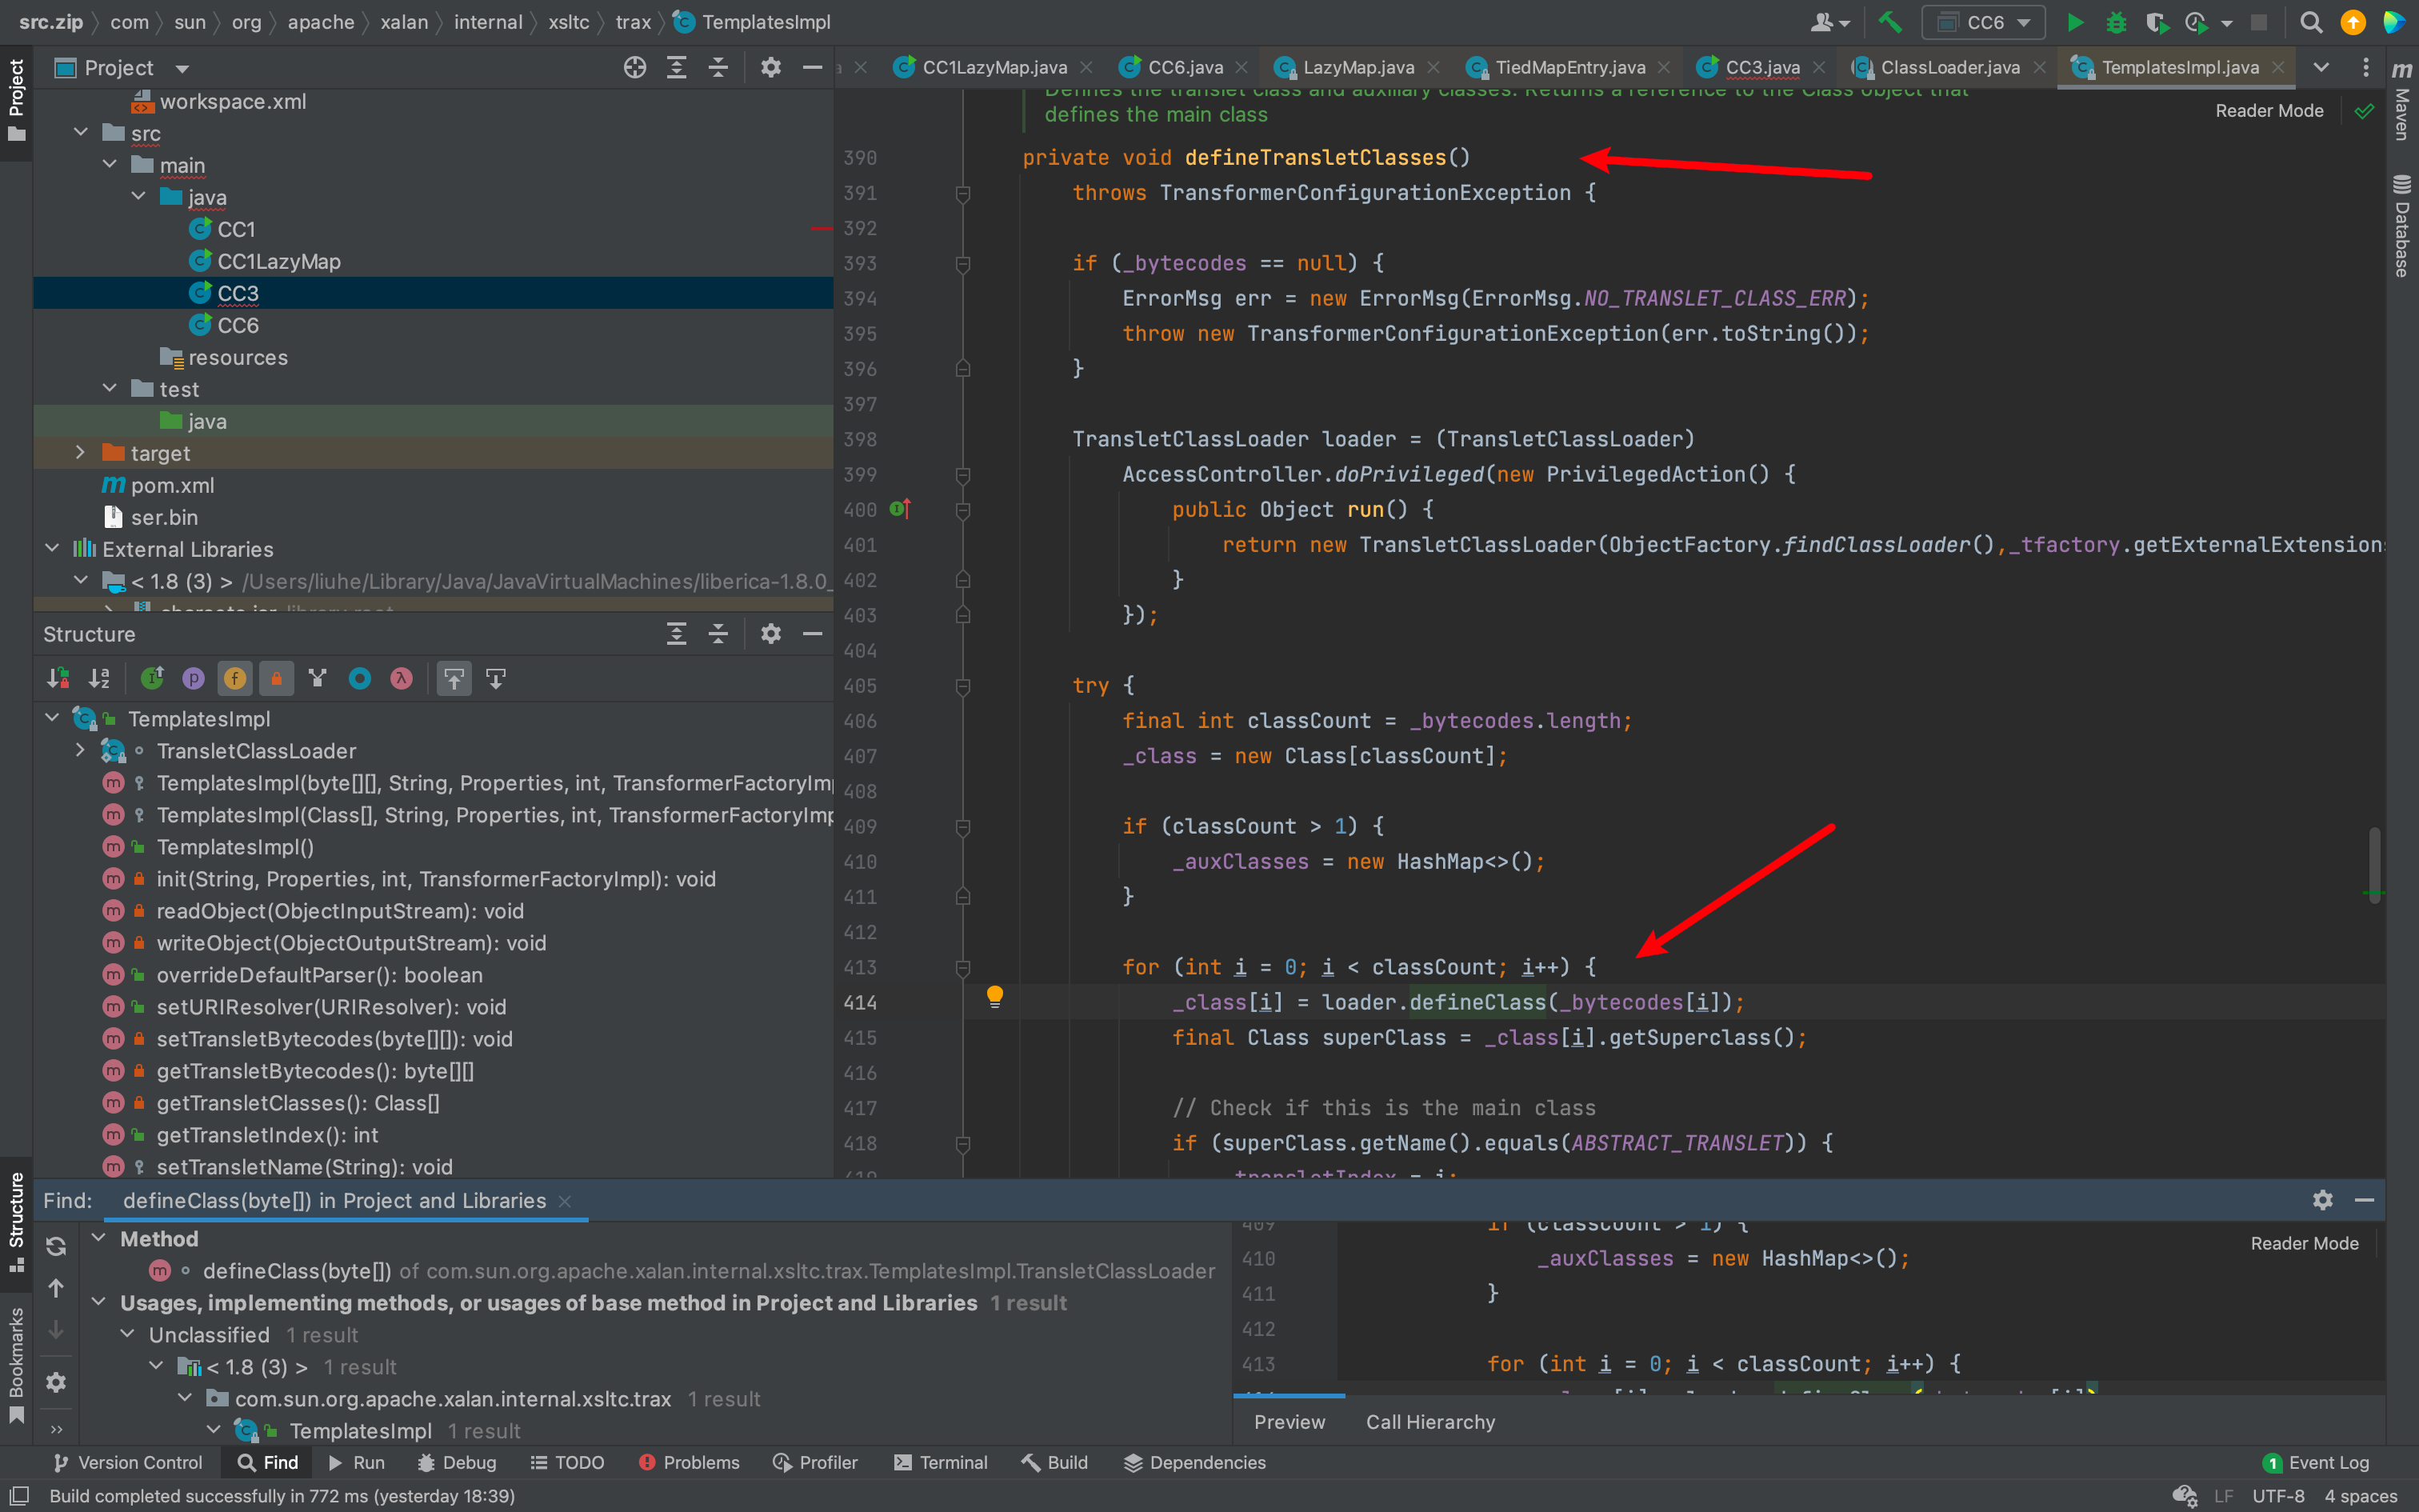Collapse the src folder node
Viewport: 2419px width, 1512px height.
(81, 132)
